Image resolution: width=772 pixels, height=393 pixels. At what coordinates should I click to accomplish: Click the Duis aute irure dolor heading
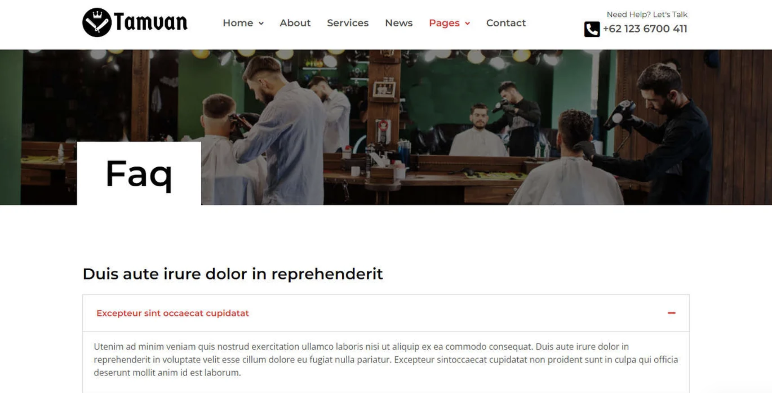pyautogui.click(x=233, y=274)
